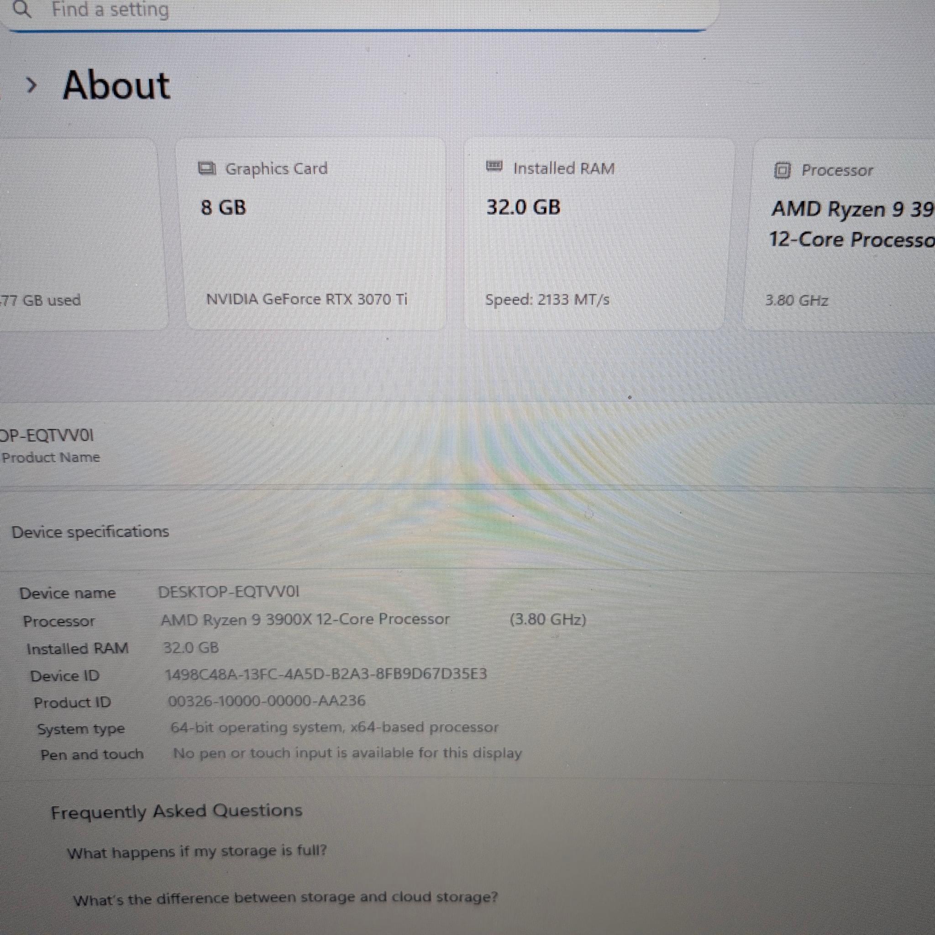Screen dimensions: 935x935
Task: Click the Speed: 2133 MT/s text
Action: [547, 299]
